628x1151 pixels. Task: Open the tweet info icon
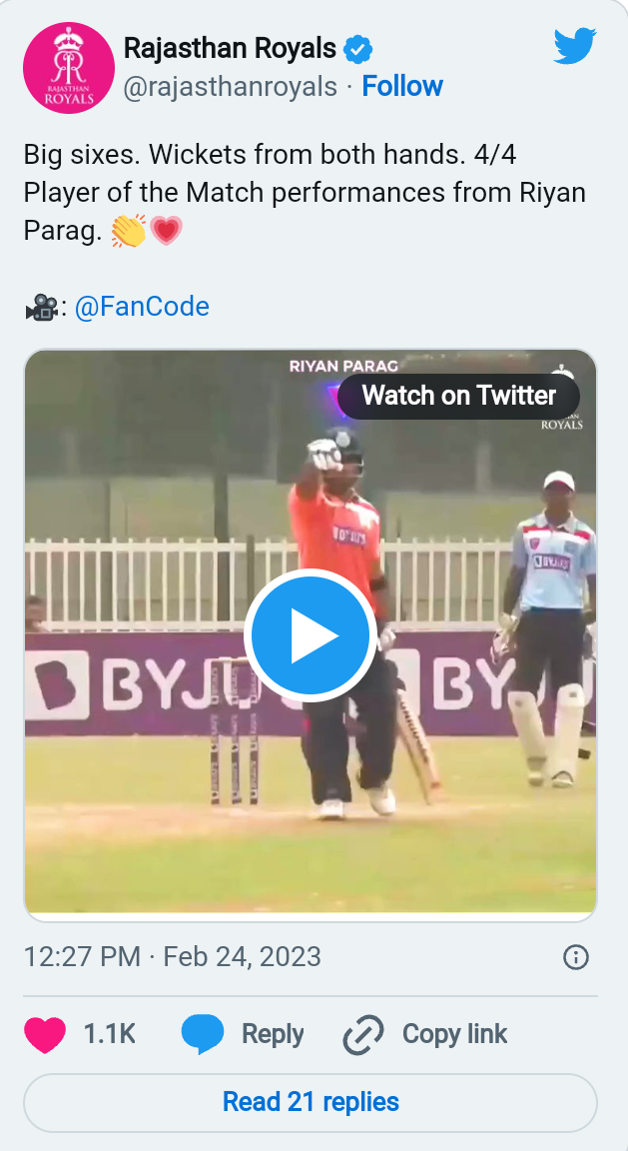pyautogui.click(x=576, y=957)
